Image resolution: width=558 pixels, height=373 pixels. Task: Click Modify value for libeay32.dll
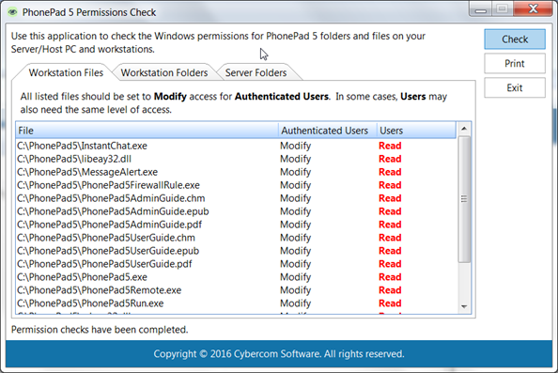click(x=295, y=159)
